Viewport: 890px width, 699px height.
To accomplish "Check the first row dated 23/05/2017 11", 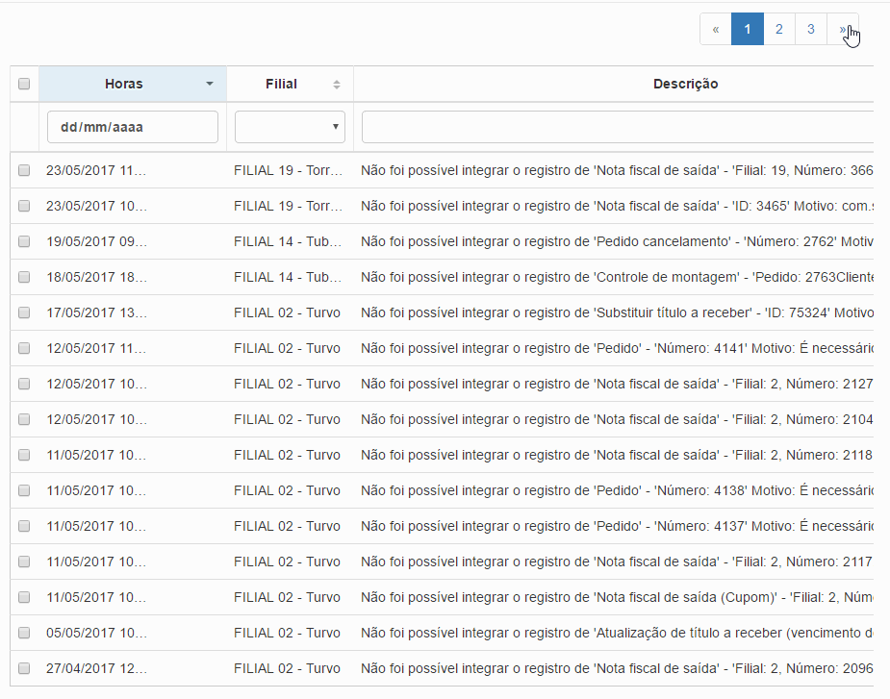I will tap(24, 170).
